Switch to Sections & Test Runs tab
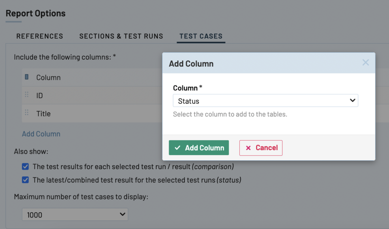Viewport: 389px width, 229px height. (121, 36)
